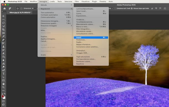Select the Move tool
169x107 pixels.
tap(3, 16)
